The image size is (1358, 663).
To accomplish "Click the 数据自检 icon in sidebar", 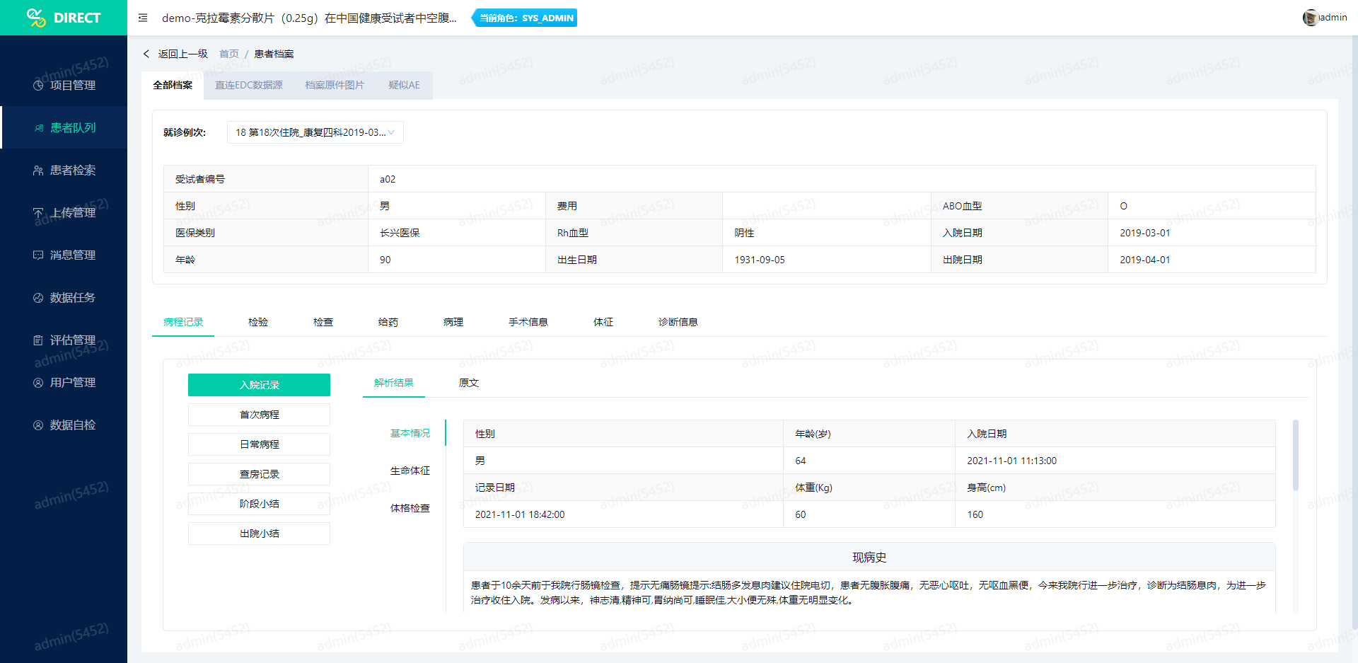I will 38,425.
